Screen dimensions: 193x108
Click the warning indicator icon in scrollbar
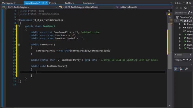pyautogui.click(x=169, y=14)
